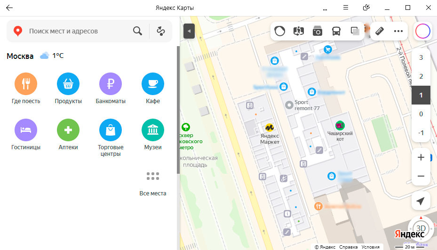
Task: Click the my location arrow button
Action: (x=421, y=201)
